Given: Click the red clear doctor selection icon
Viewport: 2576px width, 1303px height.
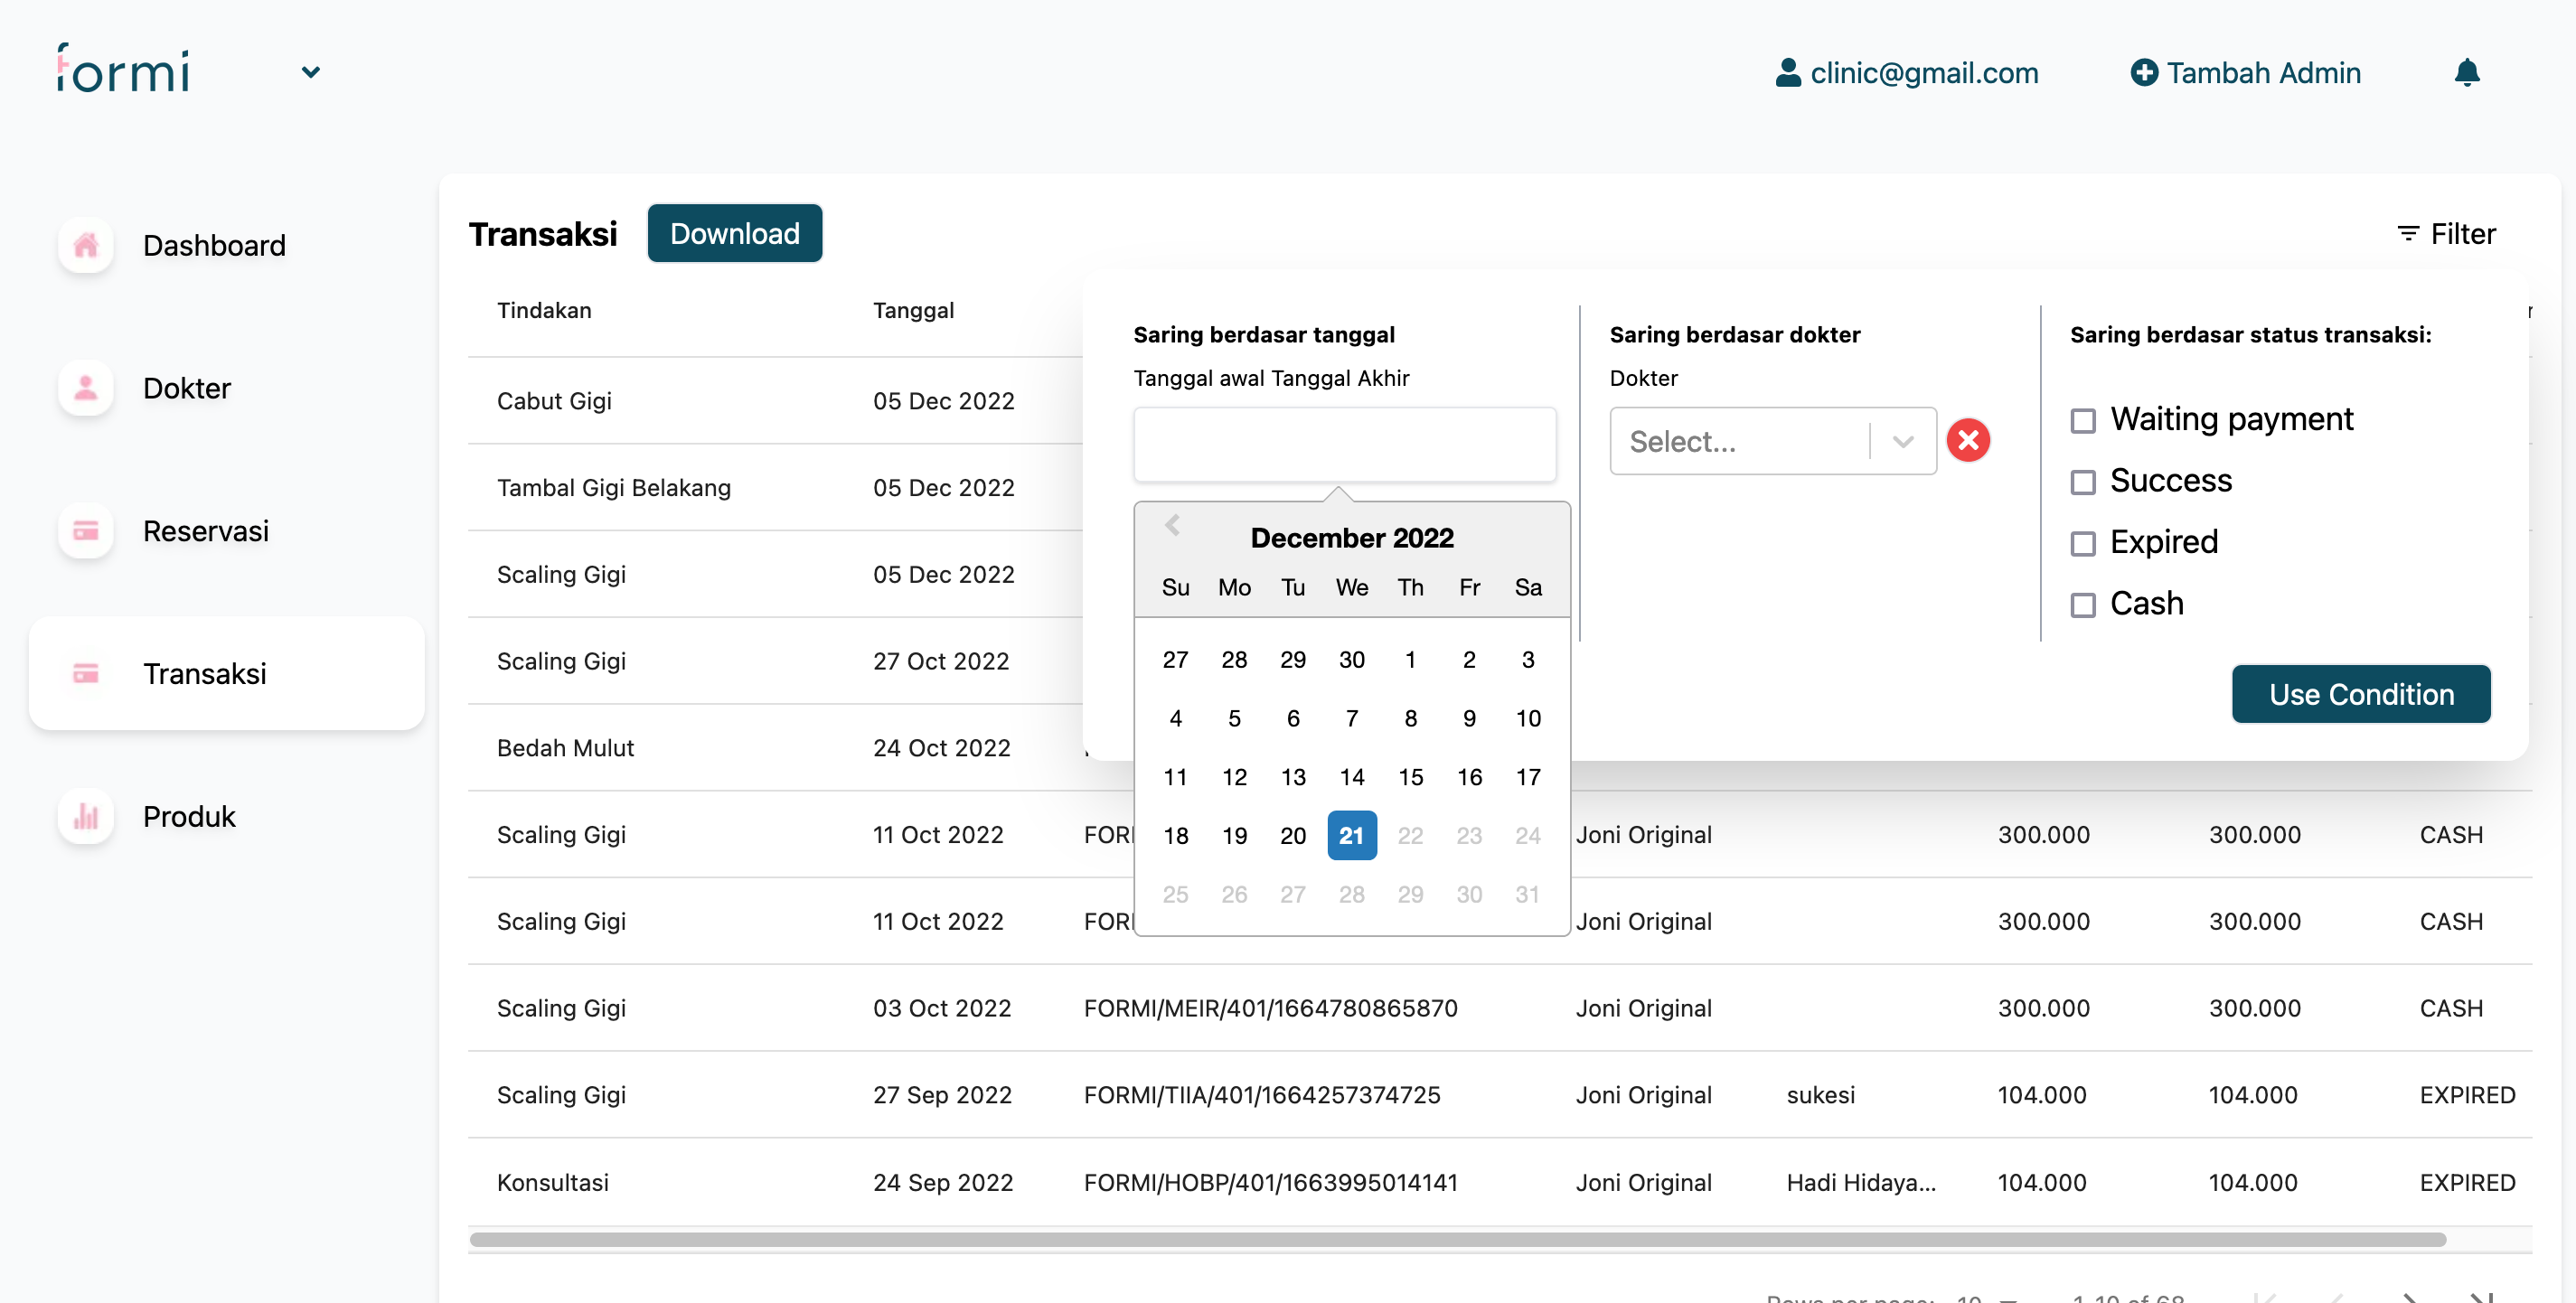Looking at the screenshot, I should tap(1968, 440).
